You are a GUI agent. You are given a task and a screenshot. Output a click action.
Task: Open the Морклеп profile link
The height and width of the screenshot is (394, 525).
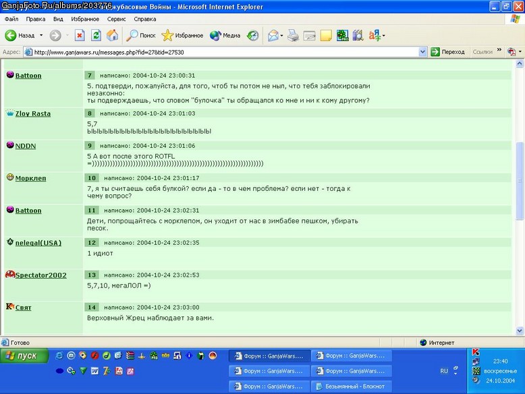coord(30,178)
